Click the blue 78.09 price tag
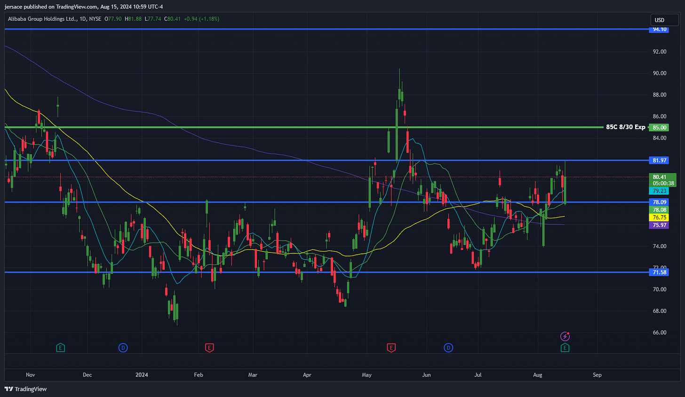The width and height of the screenshot is (685, 397). click(x=660, y=202)
